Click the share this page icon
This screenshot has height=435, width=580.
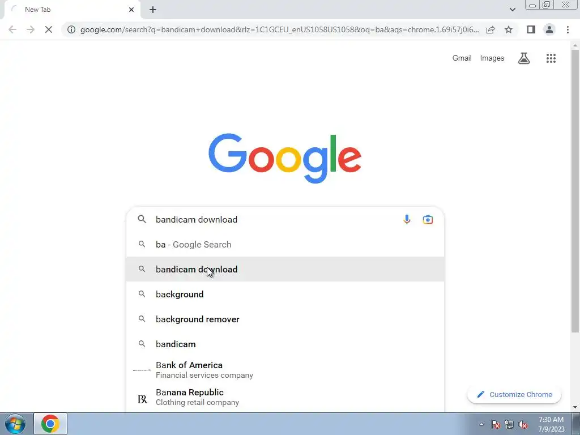(x=491, y=29)
